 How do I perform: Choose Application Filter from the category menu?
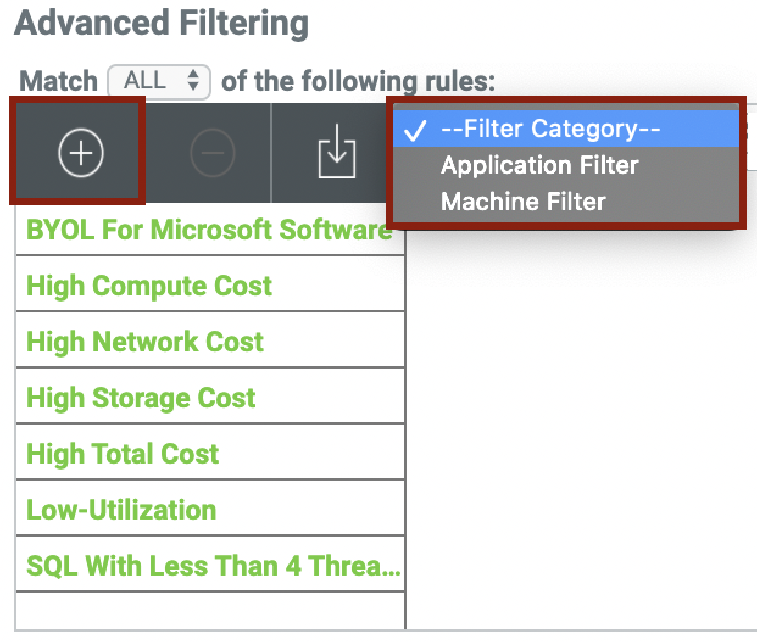click(x=539, y=166)
